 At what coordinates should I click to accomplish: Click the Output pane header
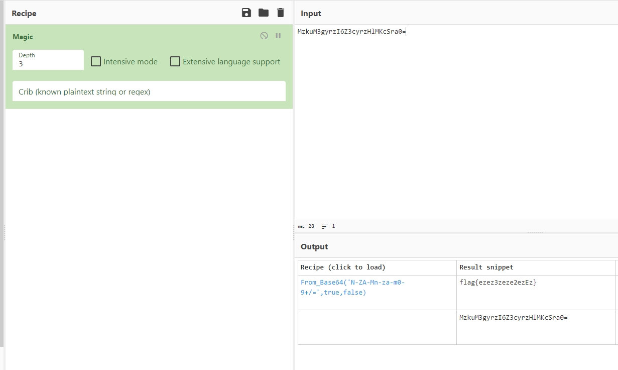pos(314,247)
